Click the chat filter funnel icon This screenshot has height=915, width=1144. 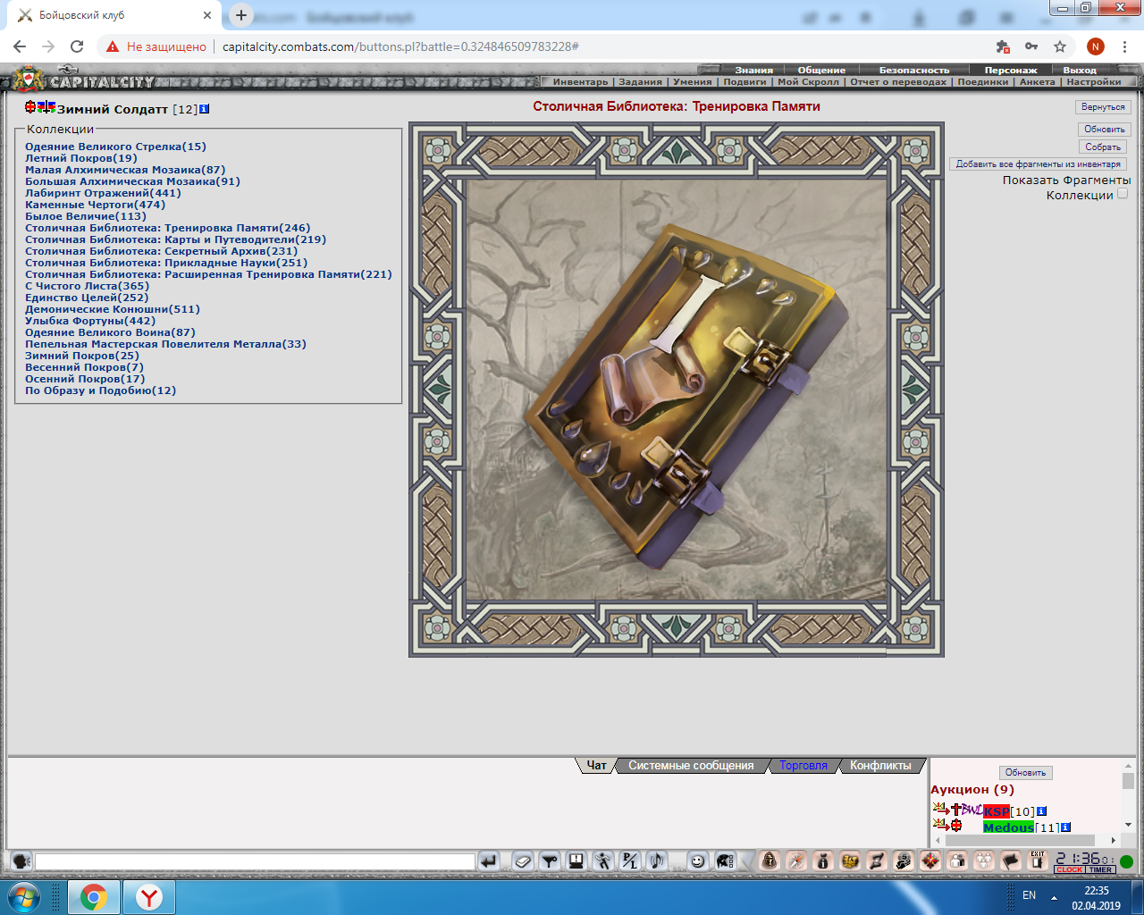(x=551, y=861)
